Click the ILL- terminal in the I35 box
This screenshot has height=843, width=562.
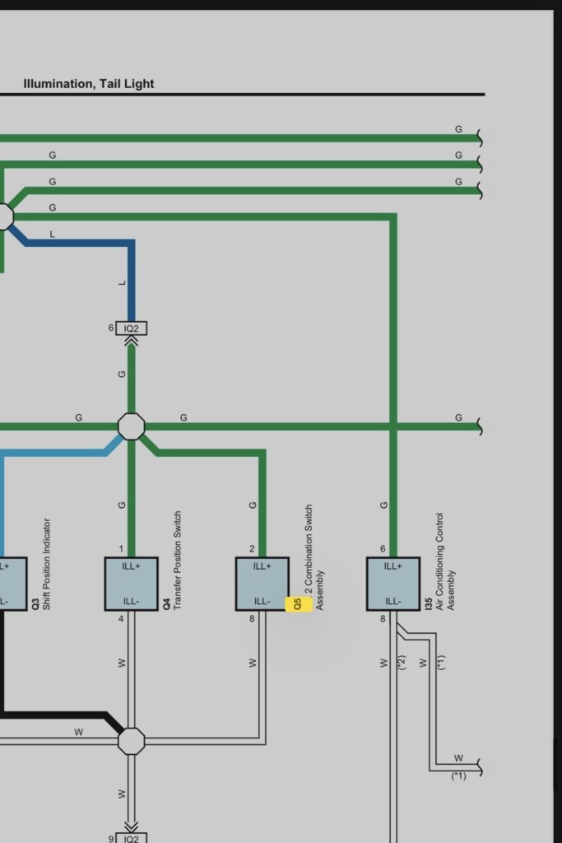click(393, 601)
